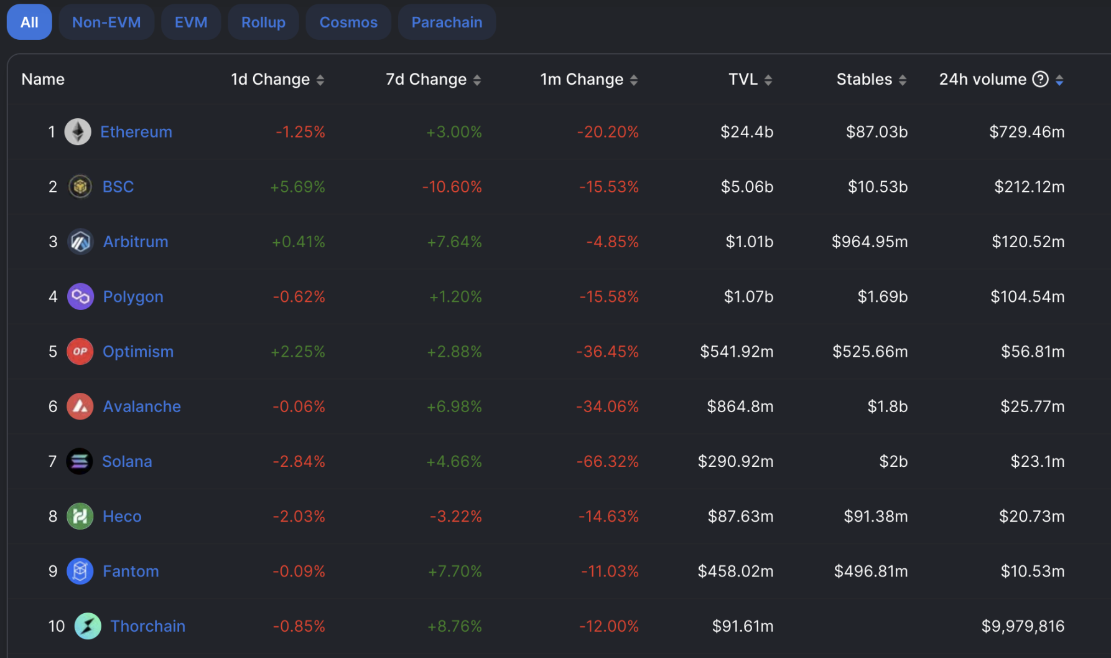Viewport: 1111px width, 658px height.
Task: Click the Avalanche logo icon
Action: [80, 407]
